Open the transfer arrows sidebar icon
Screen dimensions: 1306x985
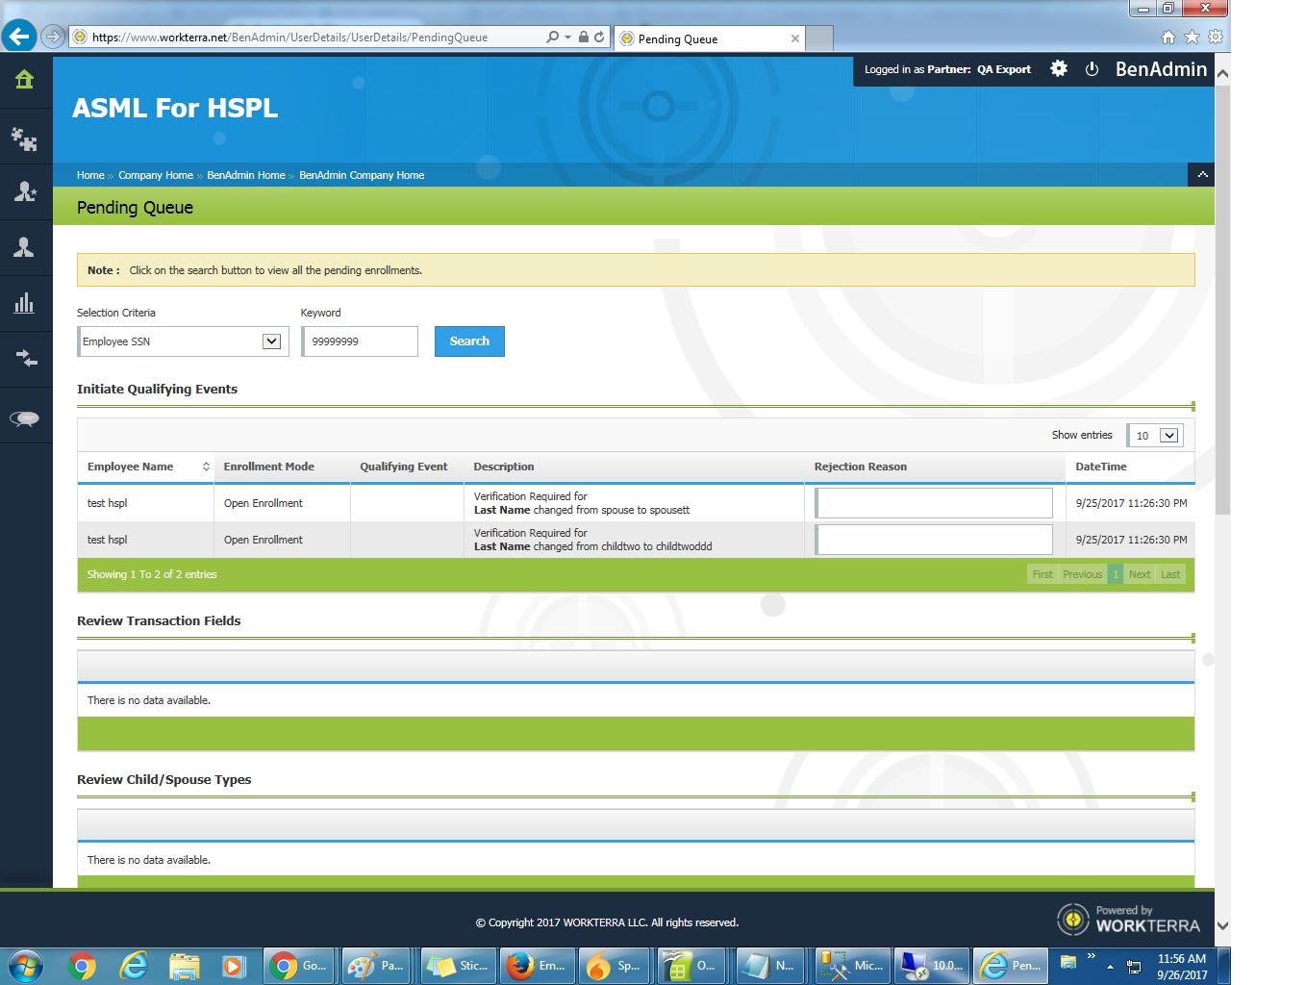point(26,359)
